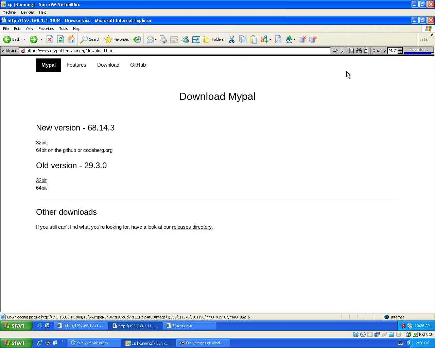Viewport: 435px width, 348px height.
Task: Open the Search pane from the toolbar
Action: coord(90,39)
